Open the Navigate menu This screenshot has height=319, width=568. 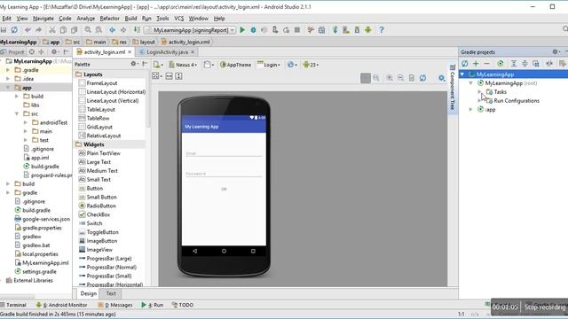[x=43, y=18]
